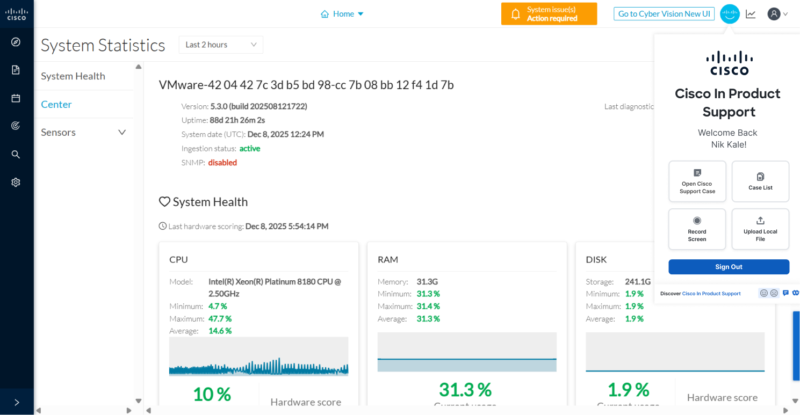This screenshot has height=415, width=800.
Task: Click the CPU usage history graph
Action: [258, 356]
